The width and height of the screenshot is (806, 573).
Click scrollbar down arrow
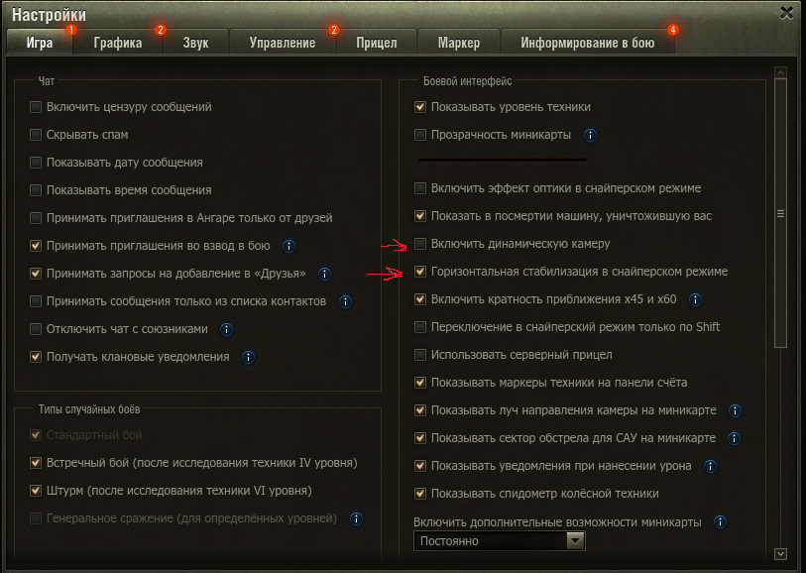780,553
